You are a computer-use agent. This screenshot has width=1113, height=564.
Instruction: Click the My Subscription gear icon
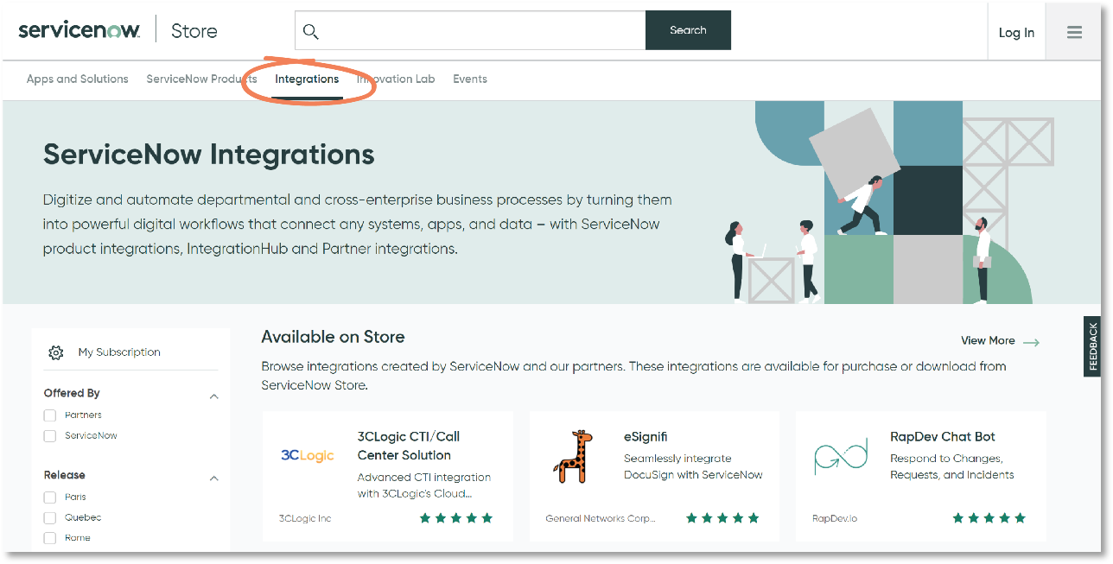point(56,352)
